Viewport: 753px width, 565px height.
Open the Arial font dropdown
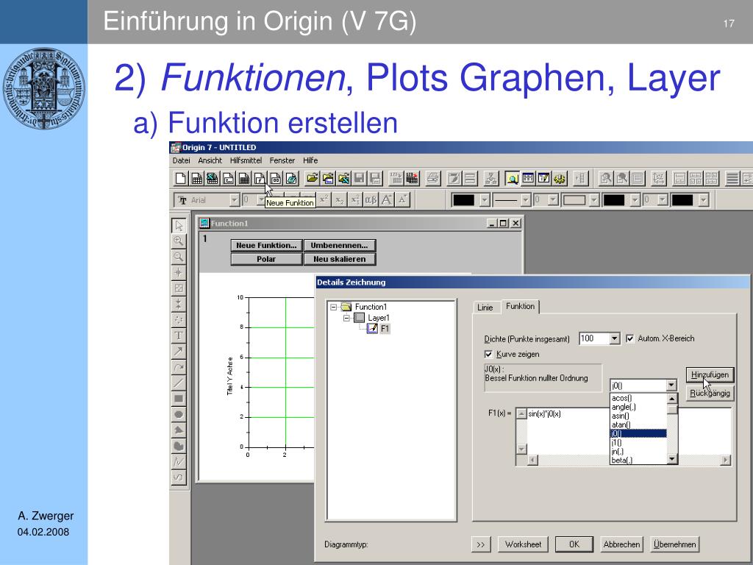pos(235,200)
